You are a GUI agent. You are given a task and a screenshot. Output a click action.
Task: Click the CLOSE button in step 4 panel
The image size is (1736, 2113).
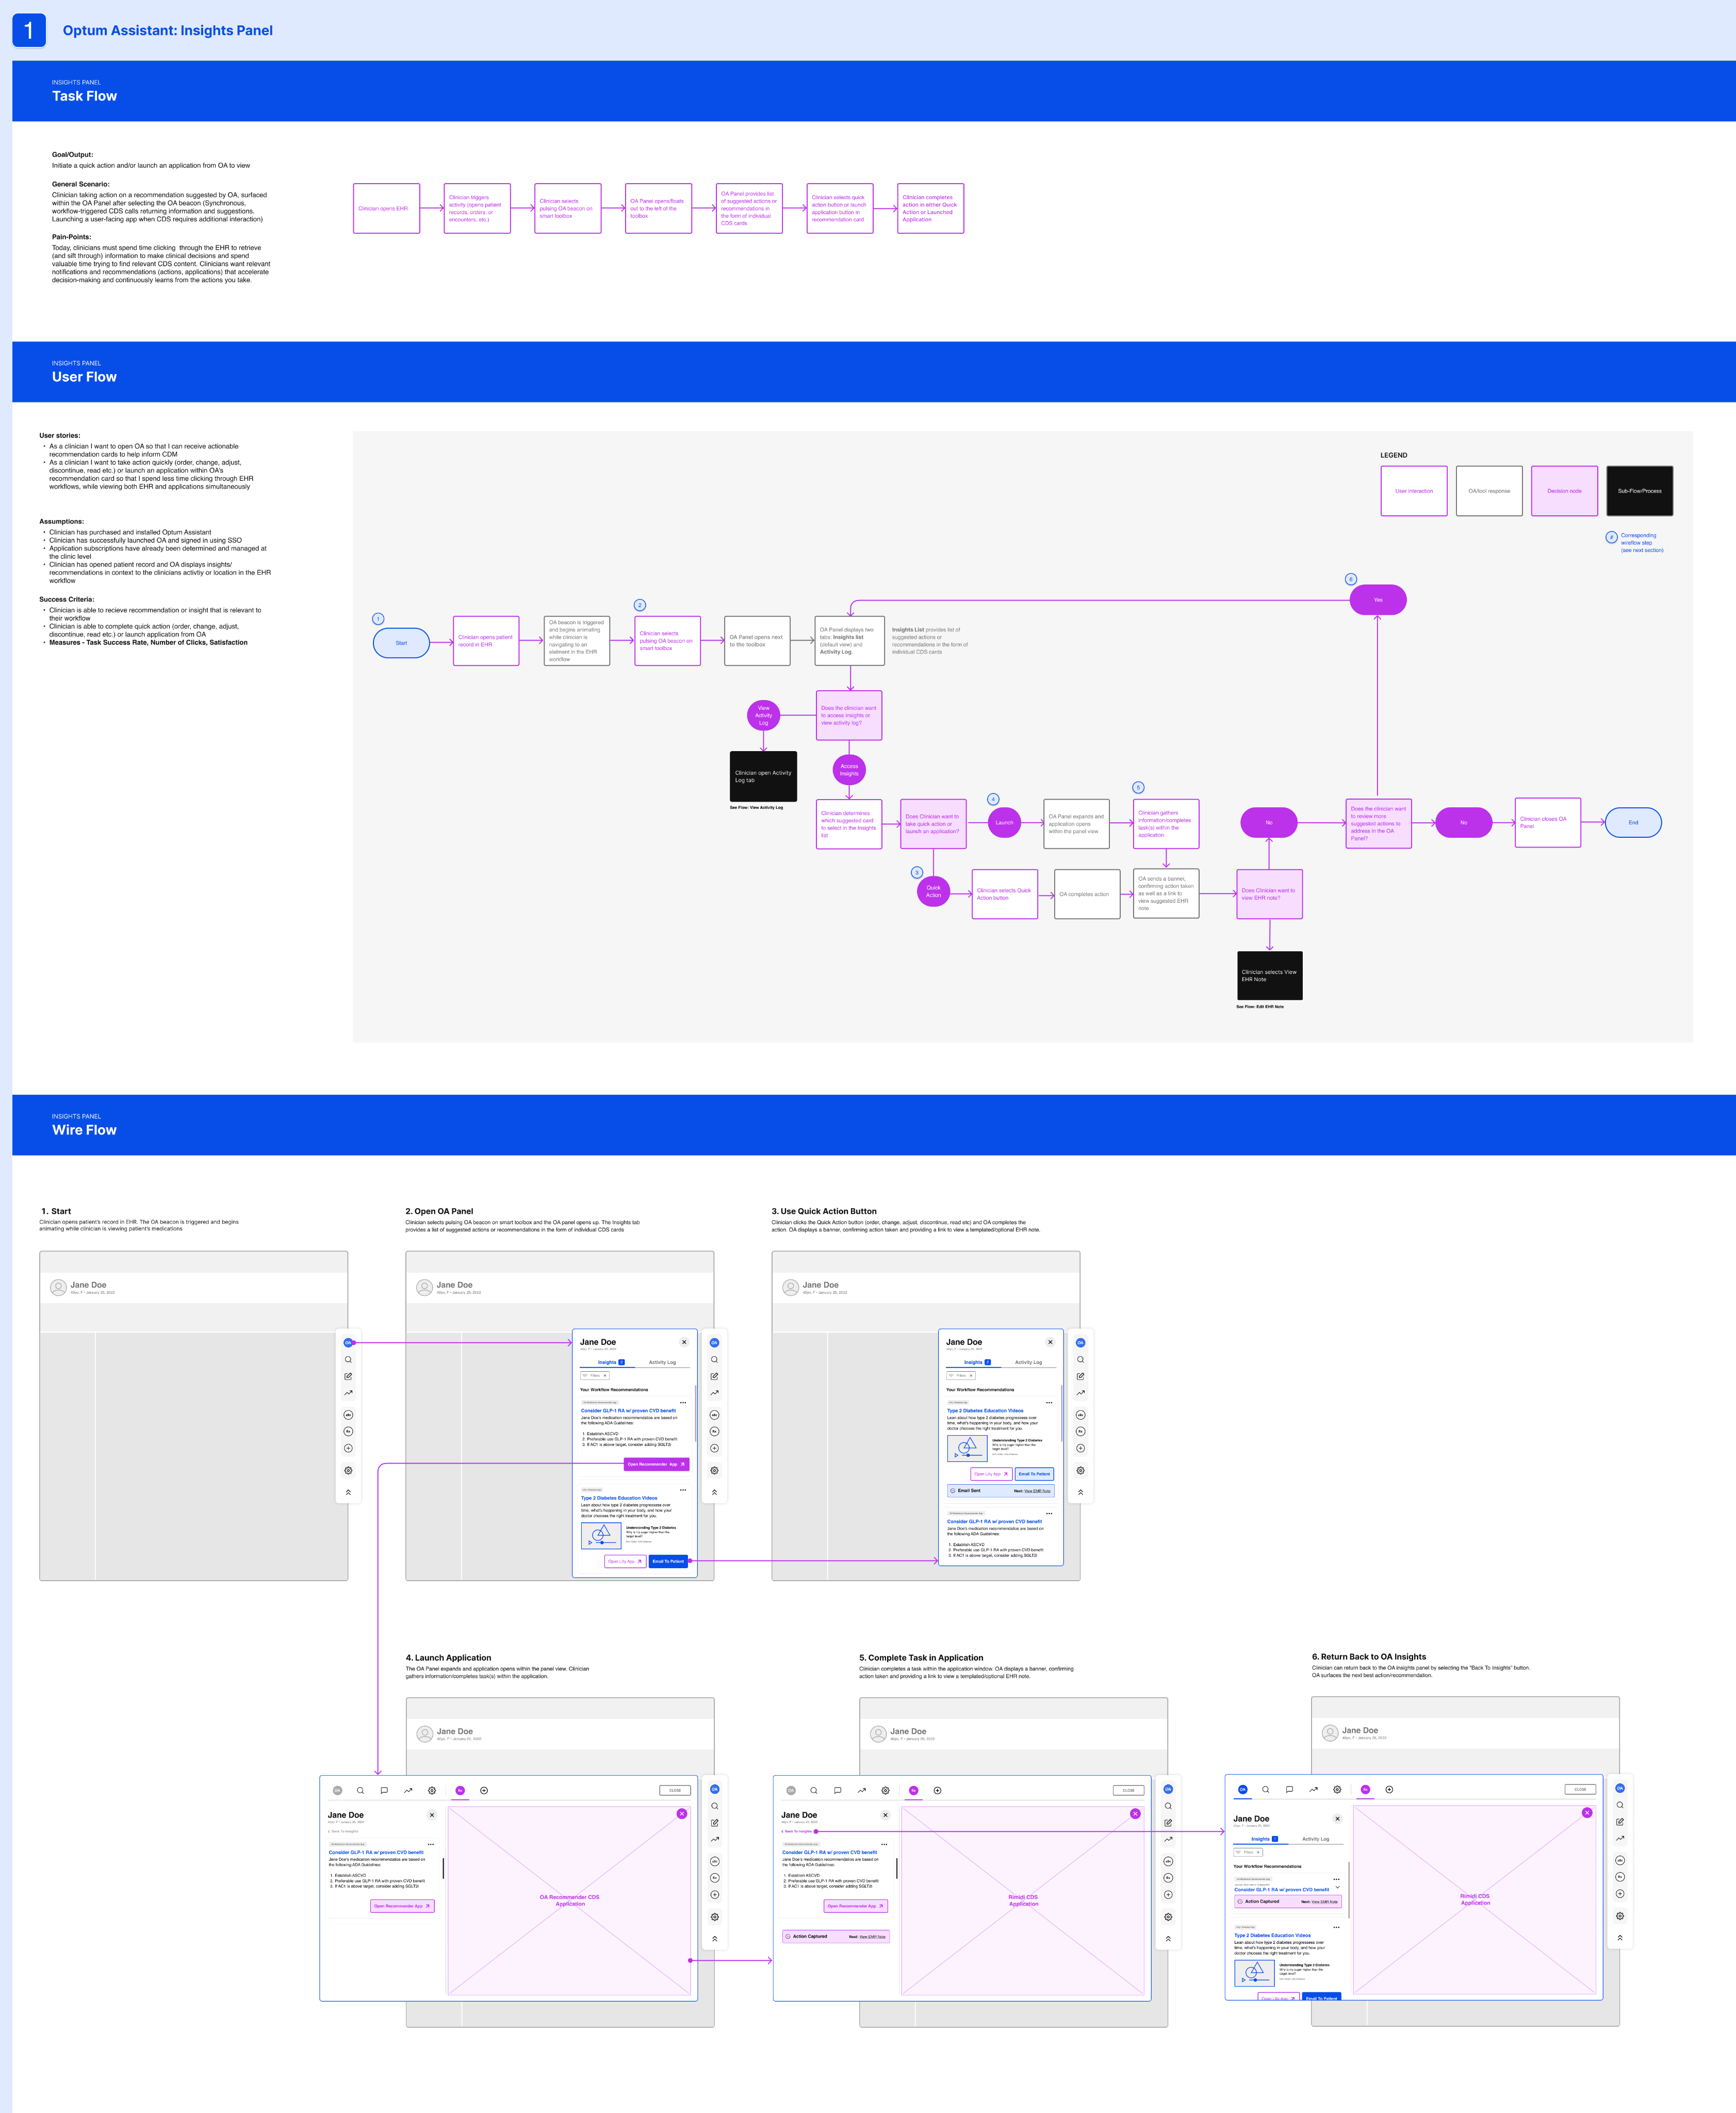click(x=675, y=1790)
